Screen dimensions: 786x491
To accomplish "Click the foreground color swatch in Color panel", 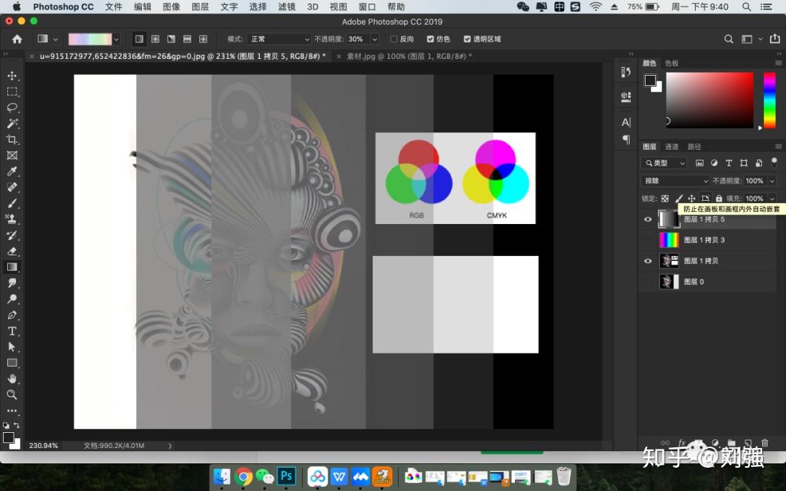I will point(650,80).
